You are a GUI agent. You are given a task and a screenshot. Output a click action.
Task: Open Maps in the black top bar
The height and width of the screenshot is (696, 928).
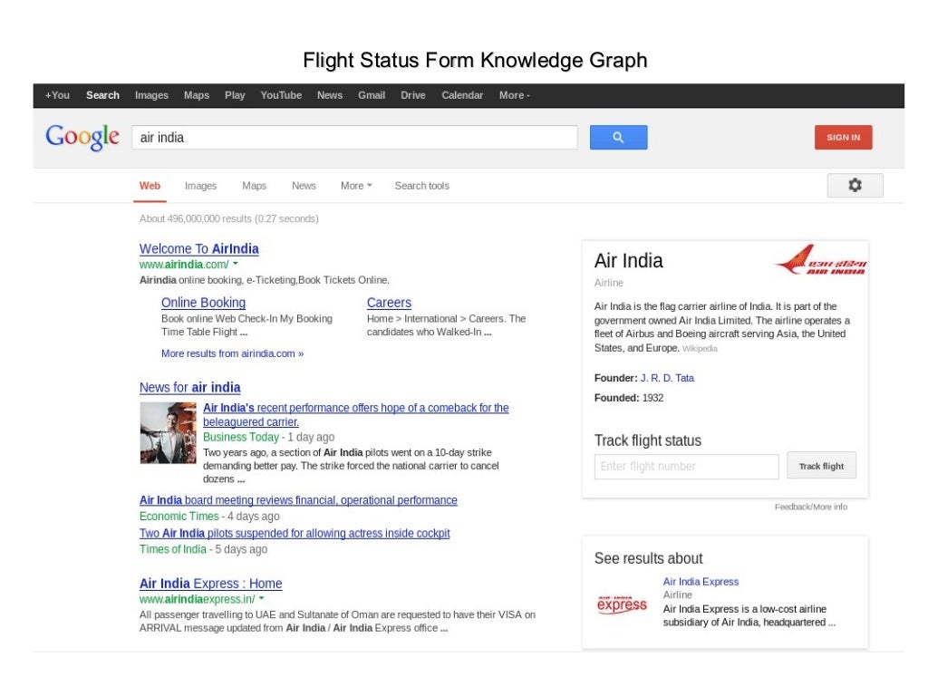197,95
